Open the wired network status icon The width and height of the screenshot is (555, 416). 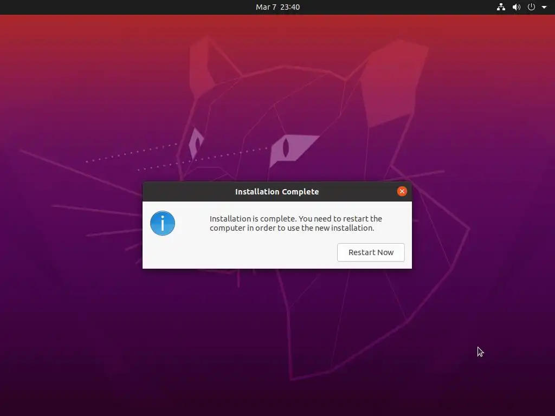(501, 7)
